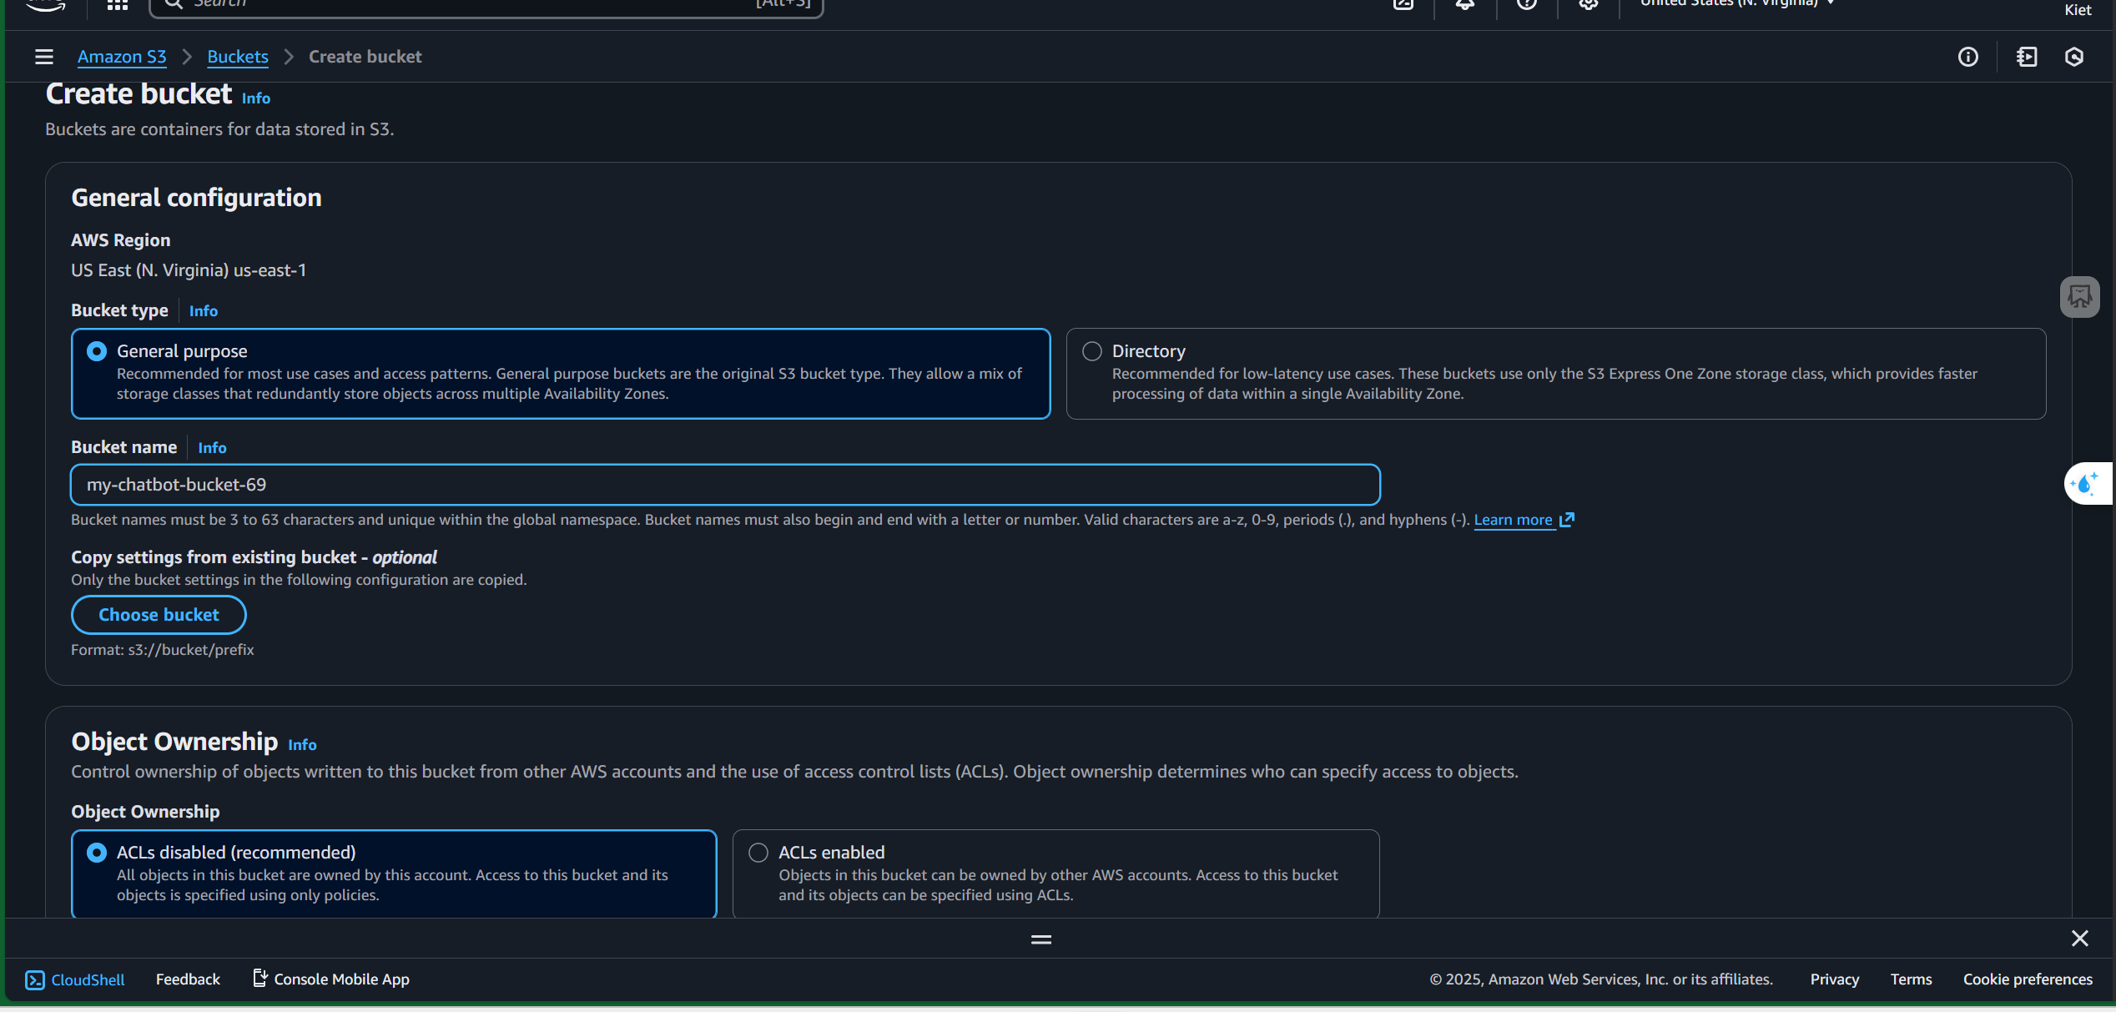This screenshot has width=2116, height=1012.
Task: Select the Directory bucket type
Action: pos(1092,351)
